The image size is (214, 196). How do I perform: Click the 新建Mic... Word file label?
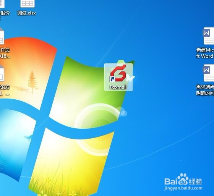pyautogui.click(x=205, y=53)
